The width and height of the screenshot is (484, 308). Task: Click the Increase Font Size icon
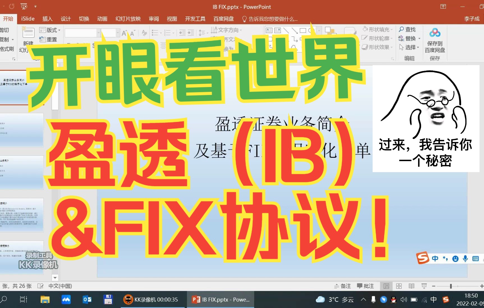click(124, 33)
